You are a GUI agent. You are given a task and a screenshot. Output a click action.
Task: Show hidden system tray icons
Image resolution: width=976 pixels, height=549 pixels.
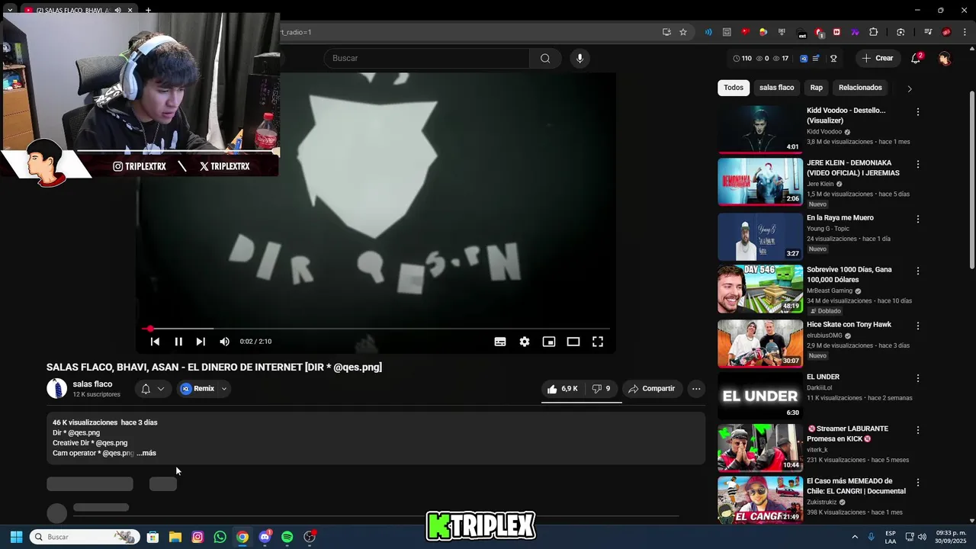[855, 537]
